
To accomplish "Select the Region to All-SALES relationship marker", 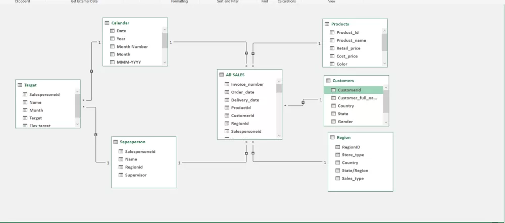I will pyautogui.click(x=253, y=153).
